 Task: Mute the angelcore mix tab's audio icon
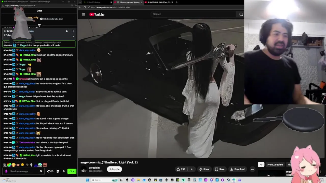pyautogui.click(x=118, y=2)
